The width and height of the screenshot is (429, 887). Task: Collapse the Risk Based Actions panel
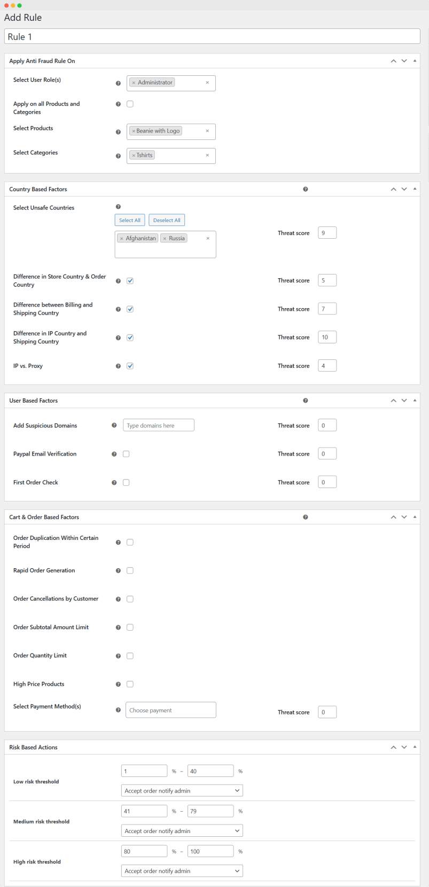415,747
